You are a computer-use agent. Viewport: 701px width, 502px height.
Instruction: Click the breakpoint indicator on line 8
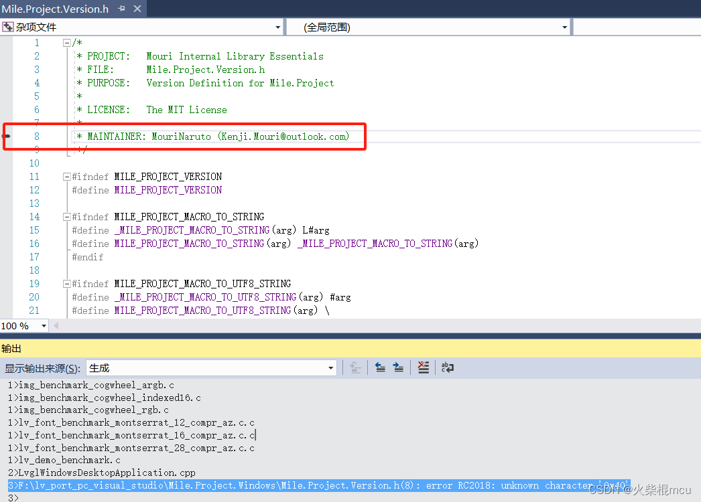[5, 136]
